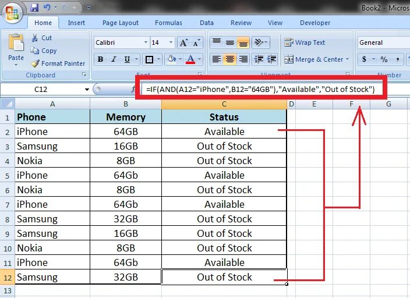Apply percent style format
410x298 pixels.
pyautogui.click(x=384, y=59)
